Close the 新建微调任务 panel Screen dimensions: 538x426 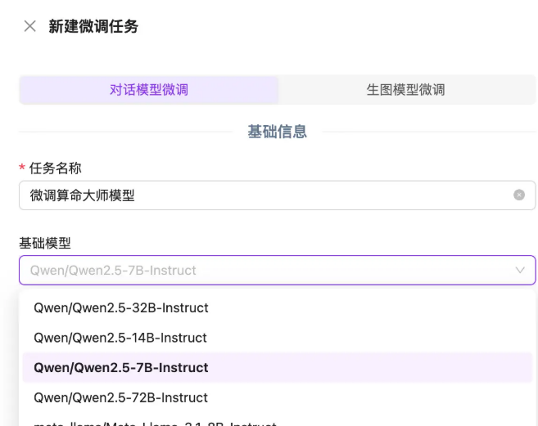pyautogui.click(x=29, y=26)
